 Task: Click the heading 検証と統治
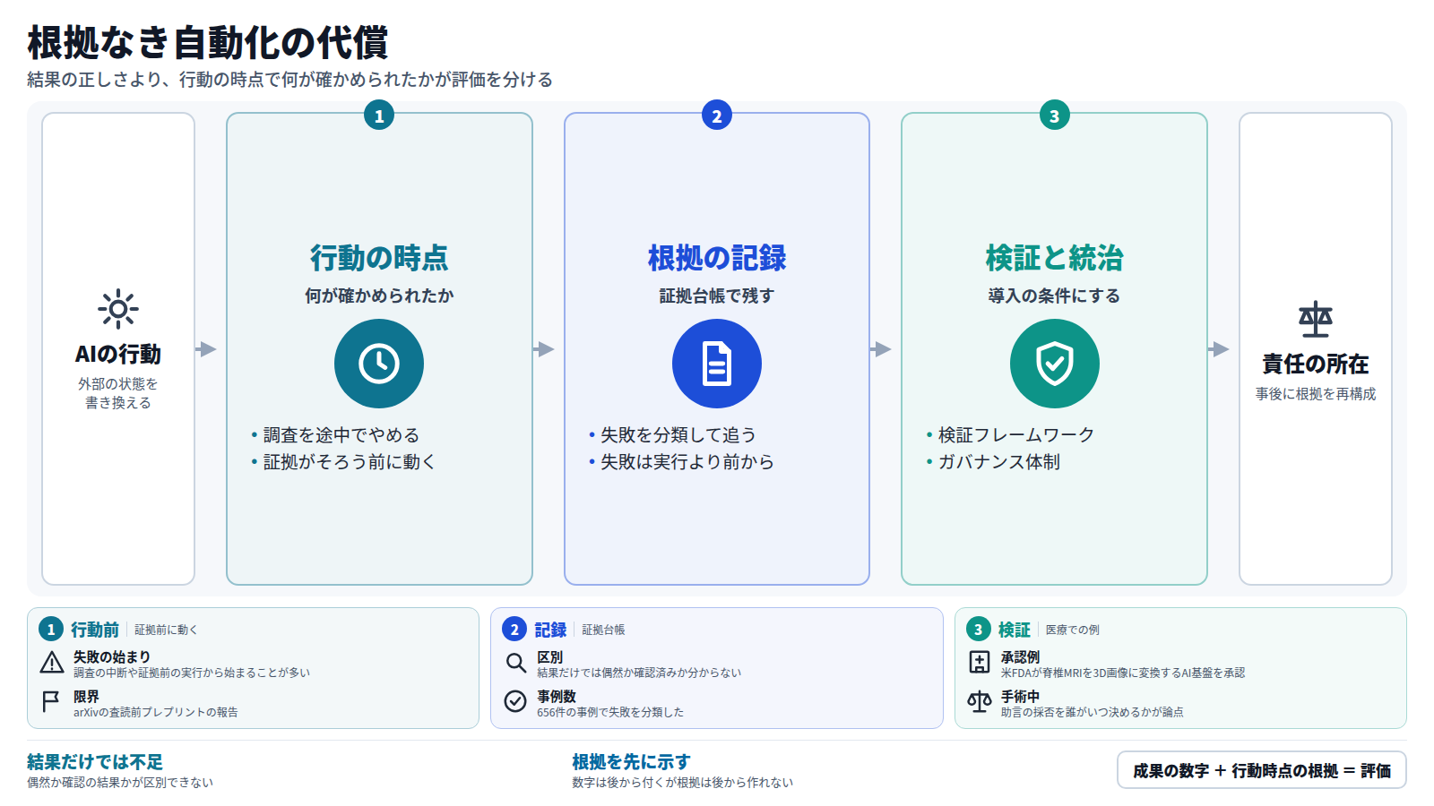tap(1055, 258)
